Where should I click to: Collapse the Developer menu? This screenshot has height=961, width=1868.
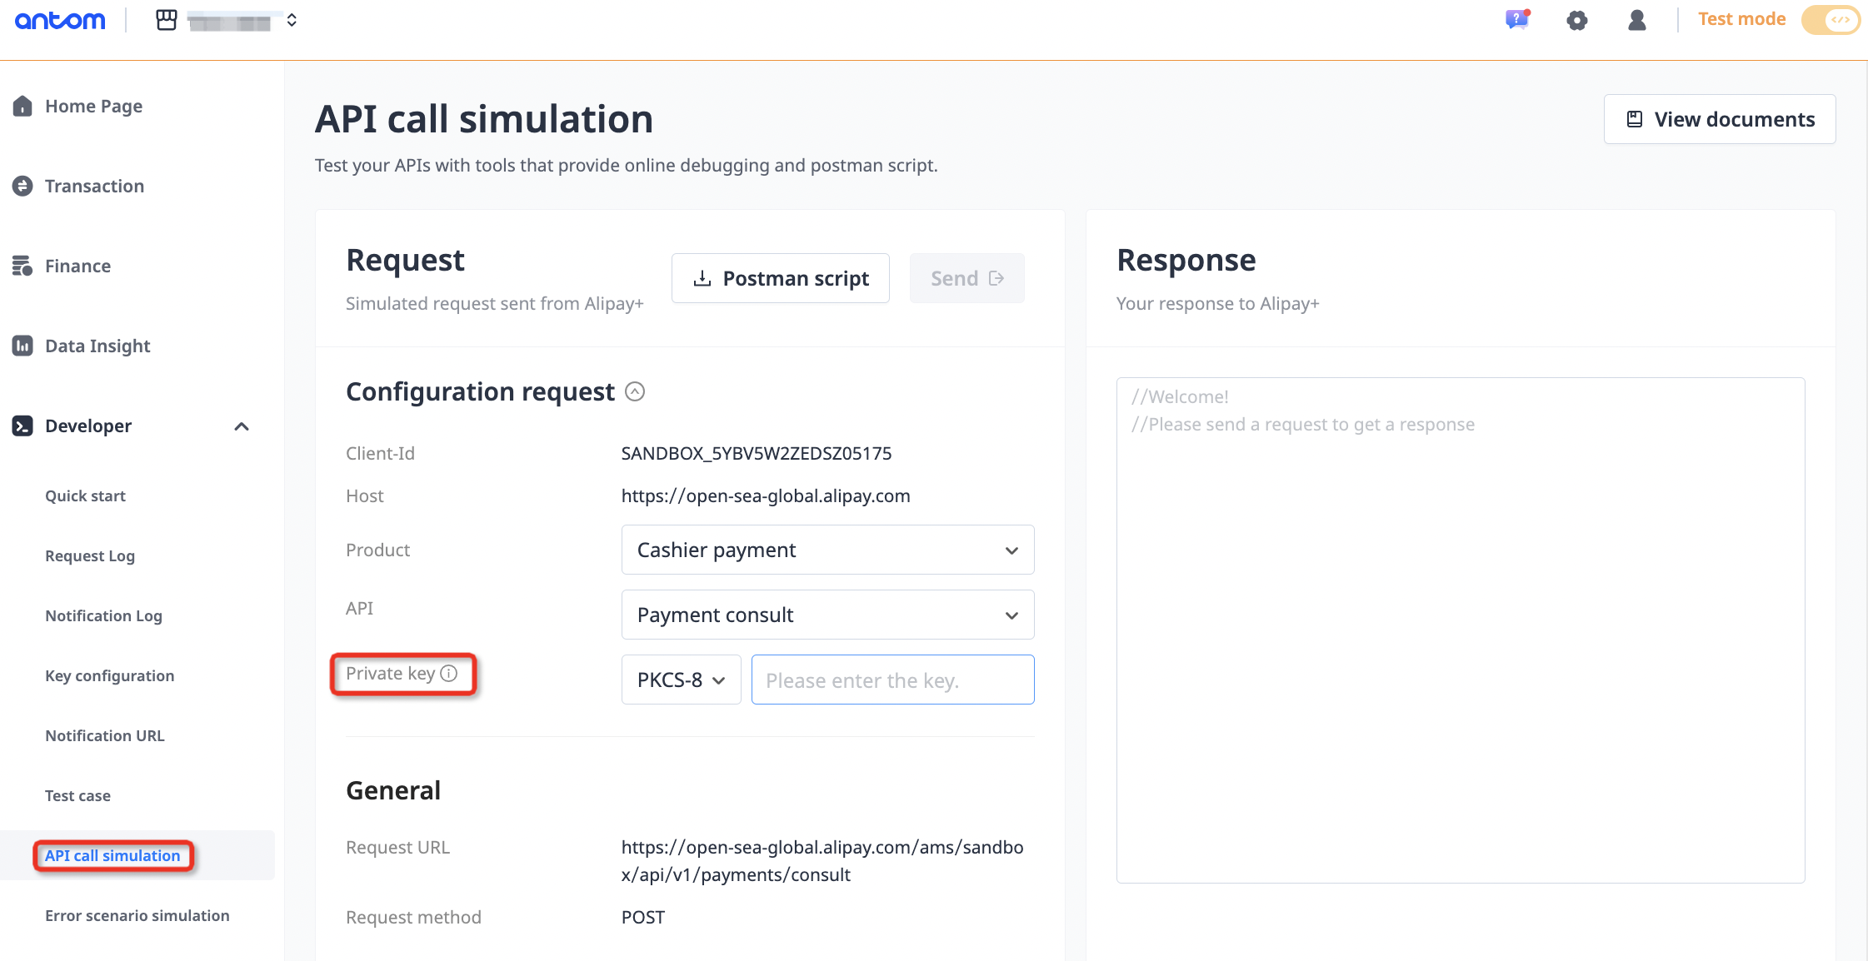242,426
